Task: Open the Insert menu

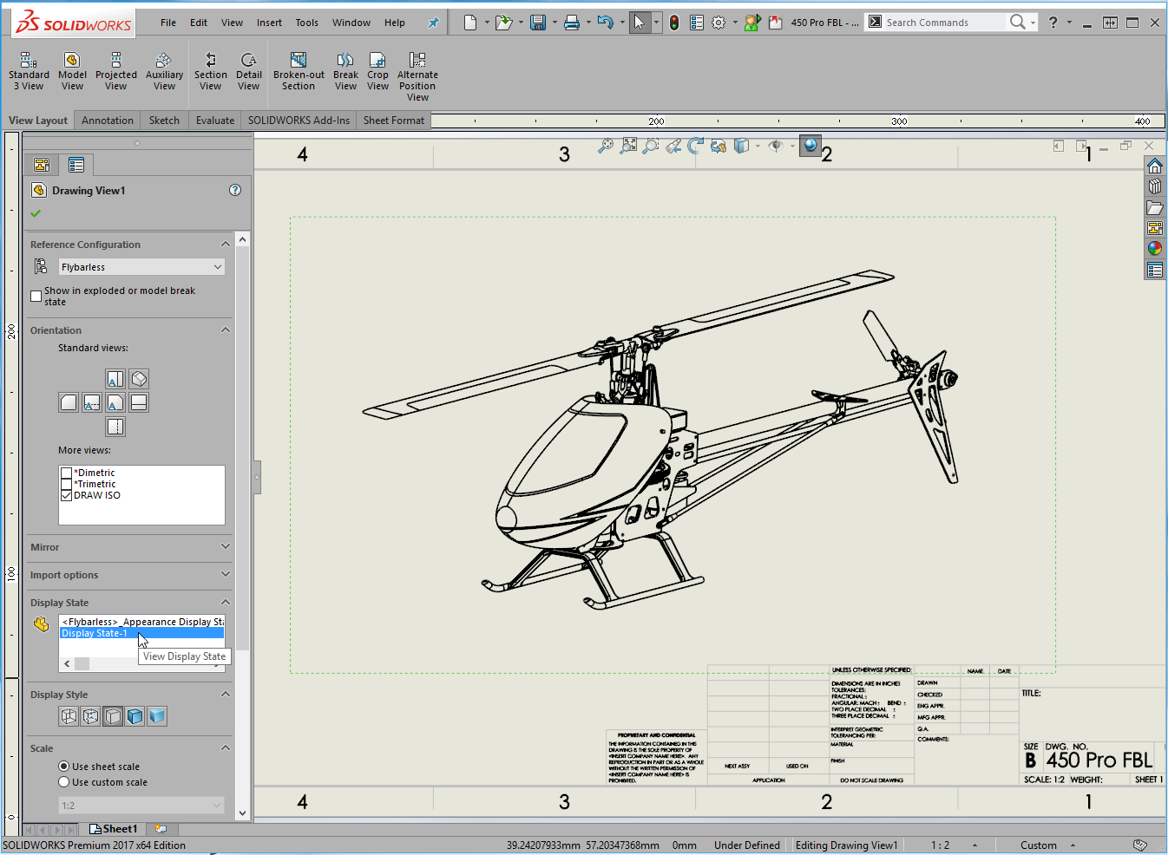Action: [x=269, y=23]
